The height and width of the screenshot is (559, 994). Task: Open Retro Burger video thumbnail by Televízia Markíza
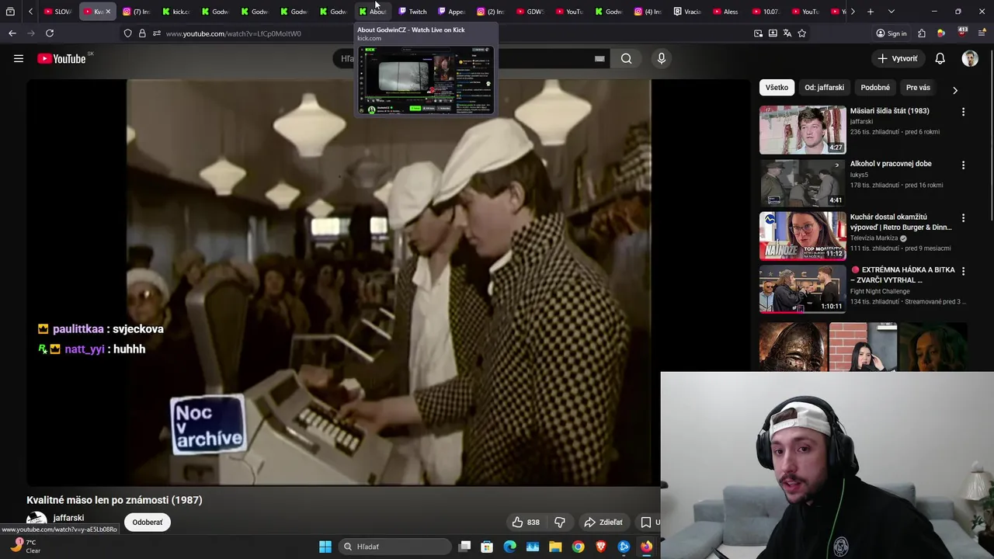pyautogui.click(x=802, y=235)
